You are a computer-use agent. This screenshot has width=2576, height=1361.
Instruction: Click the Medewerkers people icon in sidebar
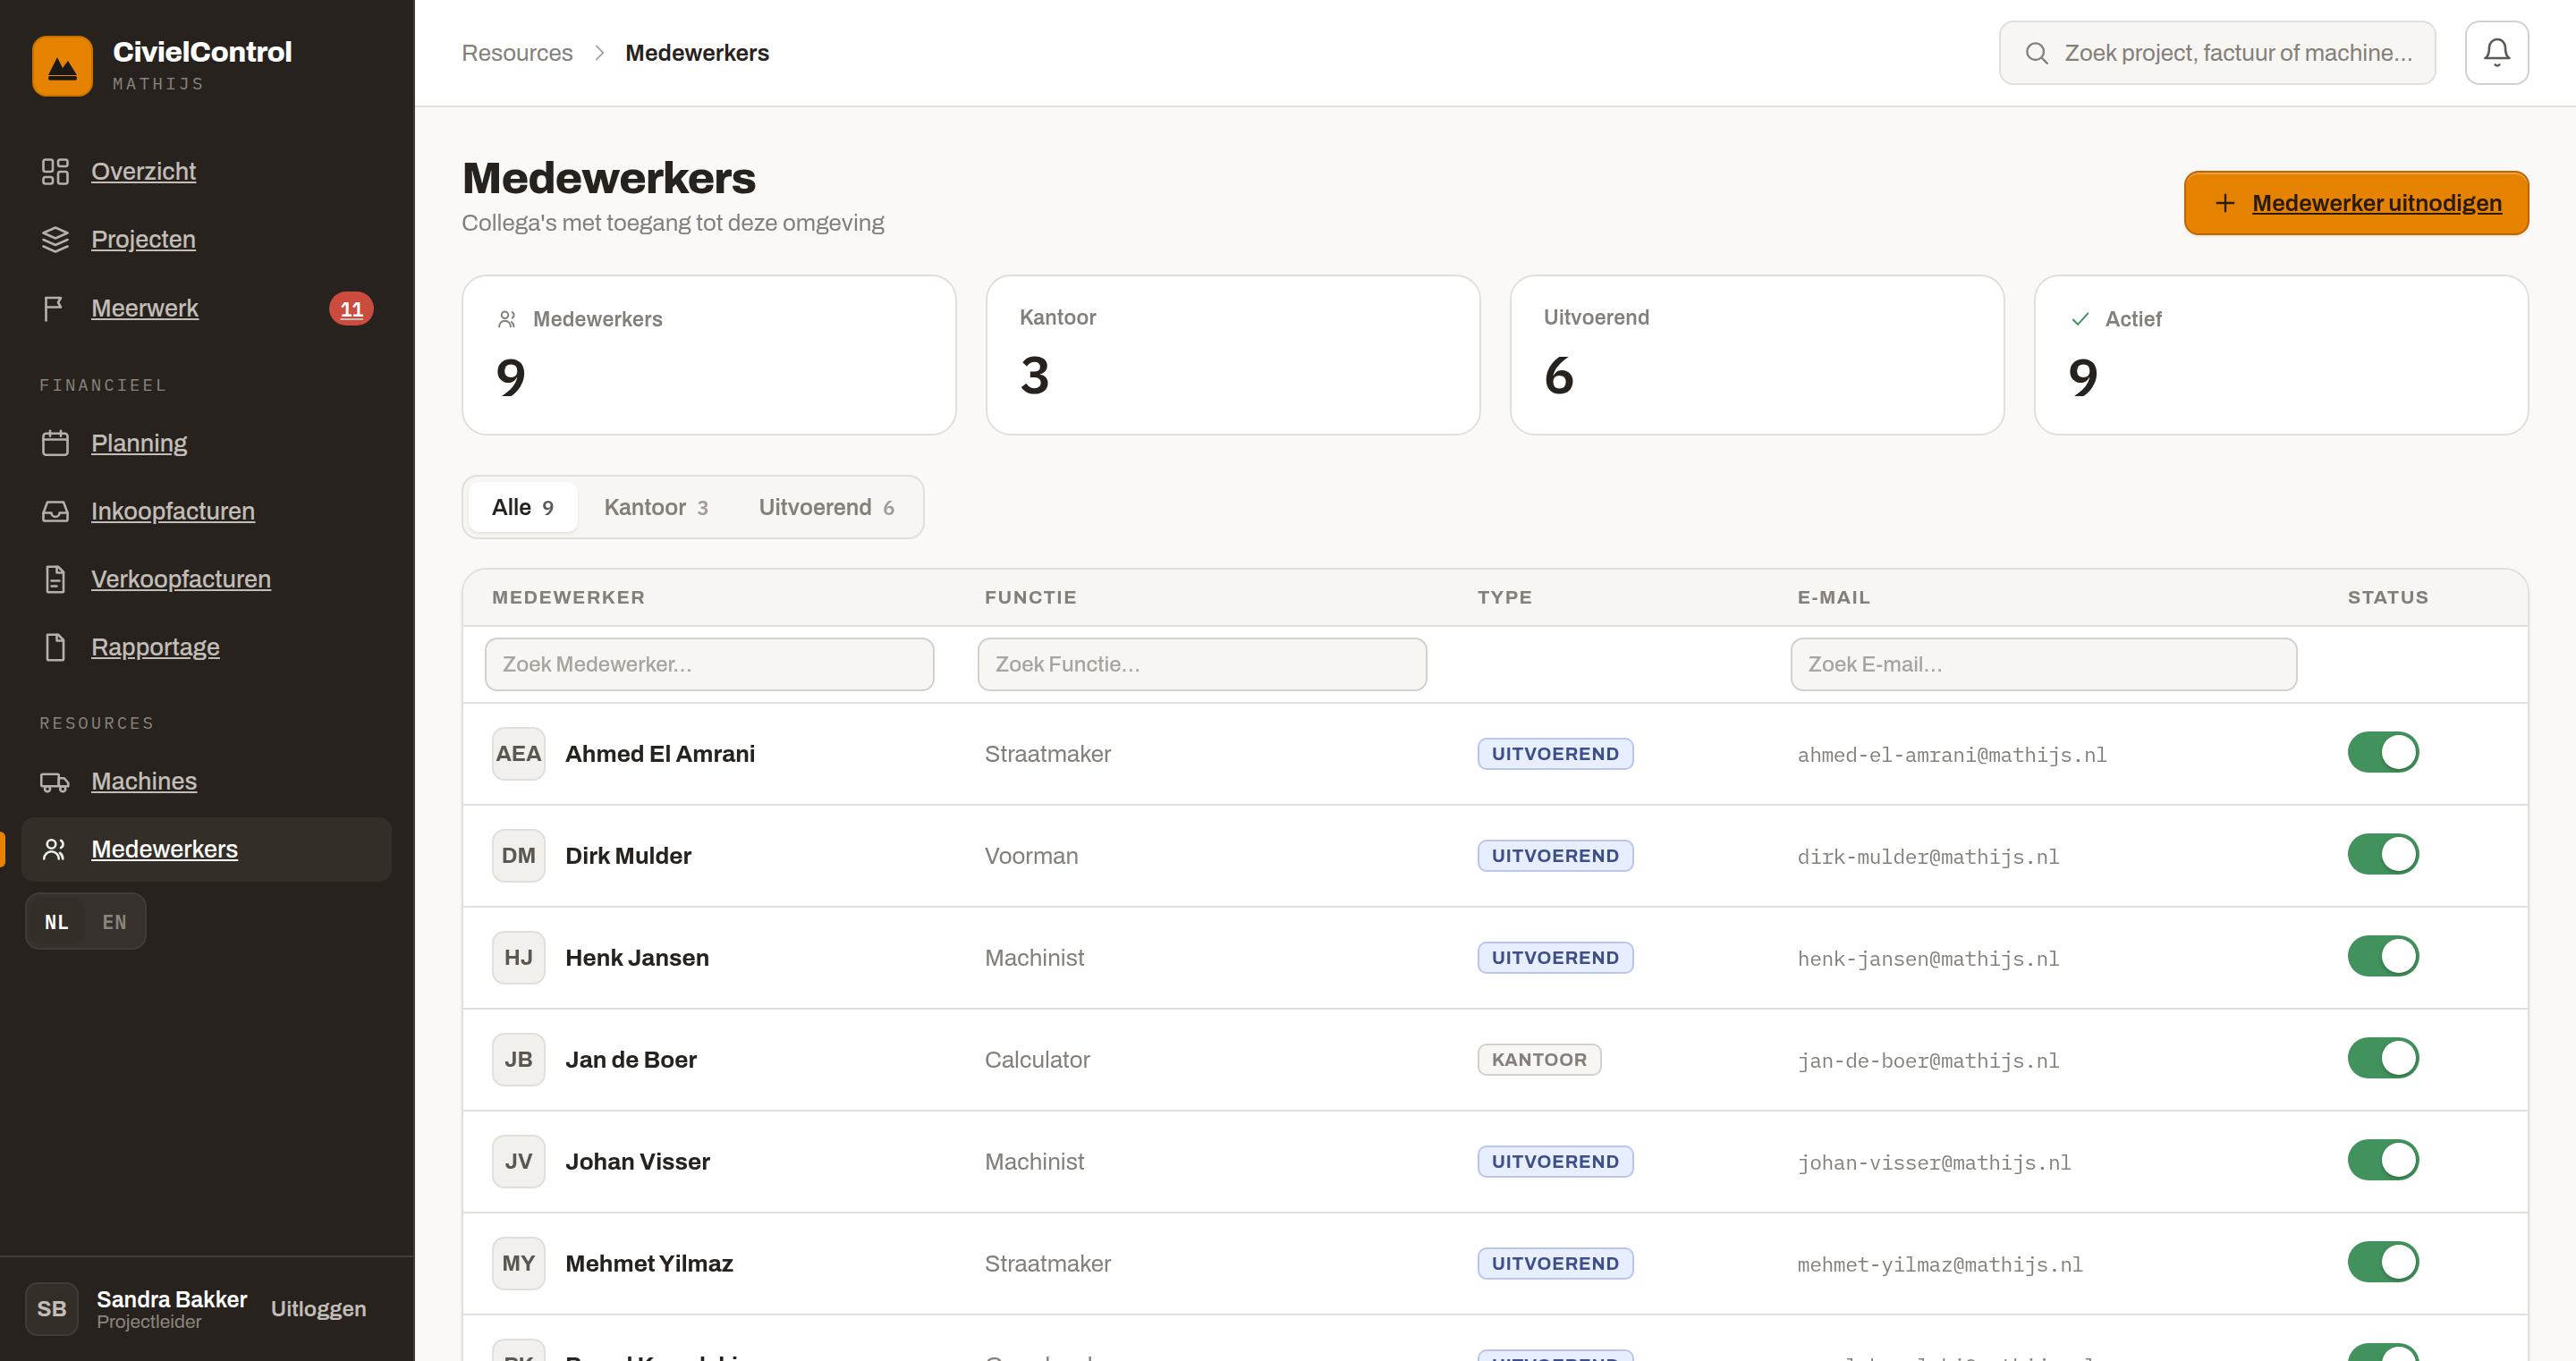pos(55,849)
